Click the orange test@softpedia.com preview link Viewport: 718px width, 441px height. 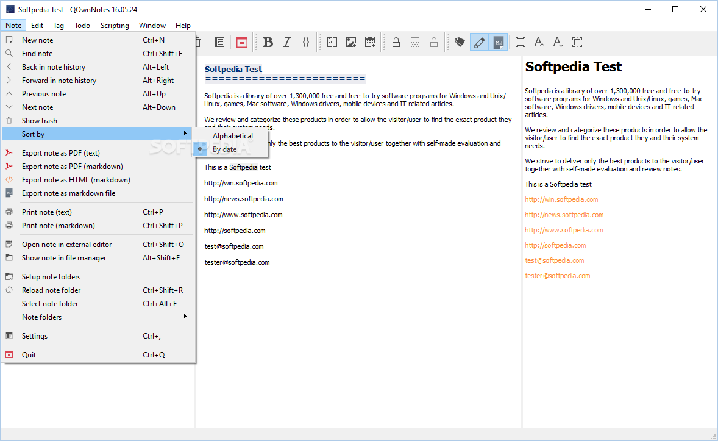pyautogui.click(x=555, y=260)
